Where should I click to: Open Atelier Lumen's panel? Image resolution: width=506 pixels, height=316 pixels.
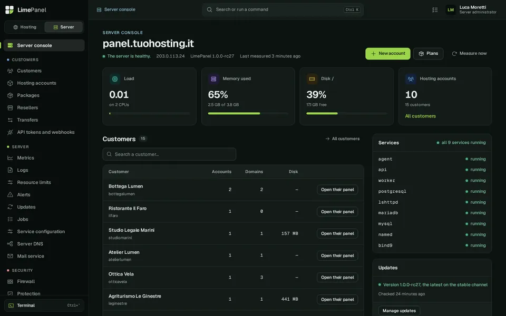[337, 255]
